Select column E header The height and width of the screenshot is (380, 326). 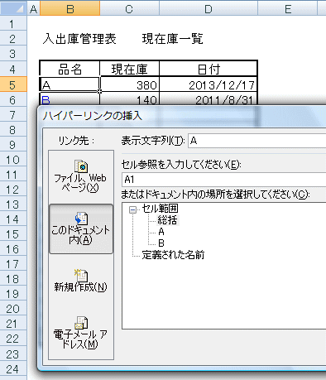coord(288,9)
